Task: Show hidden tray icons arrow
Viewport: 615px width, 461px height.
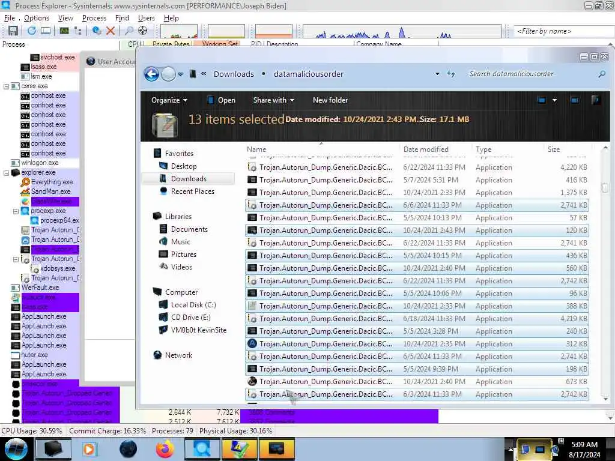Action: [x=510, y=449]
